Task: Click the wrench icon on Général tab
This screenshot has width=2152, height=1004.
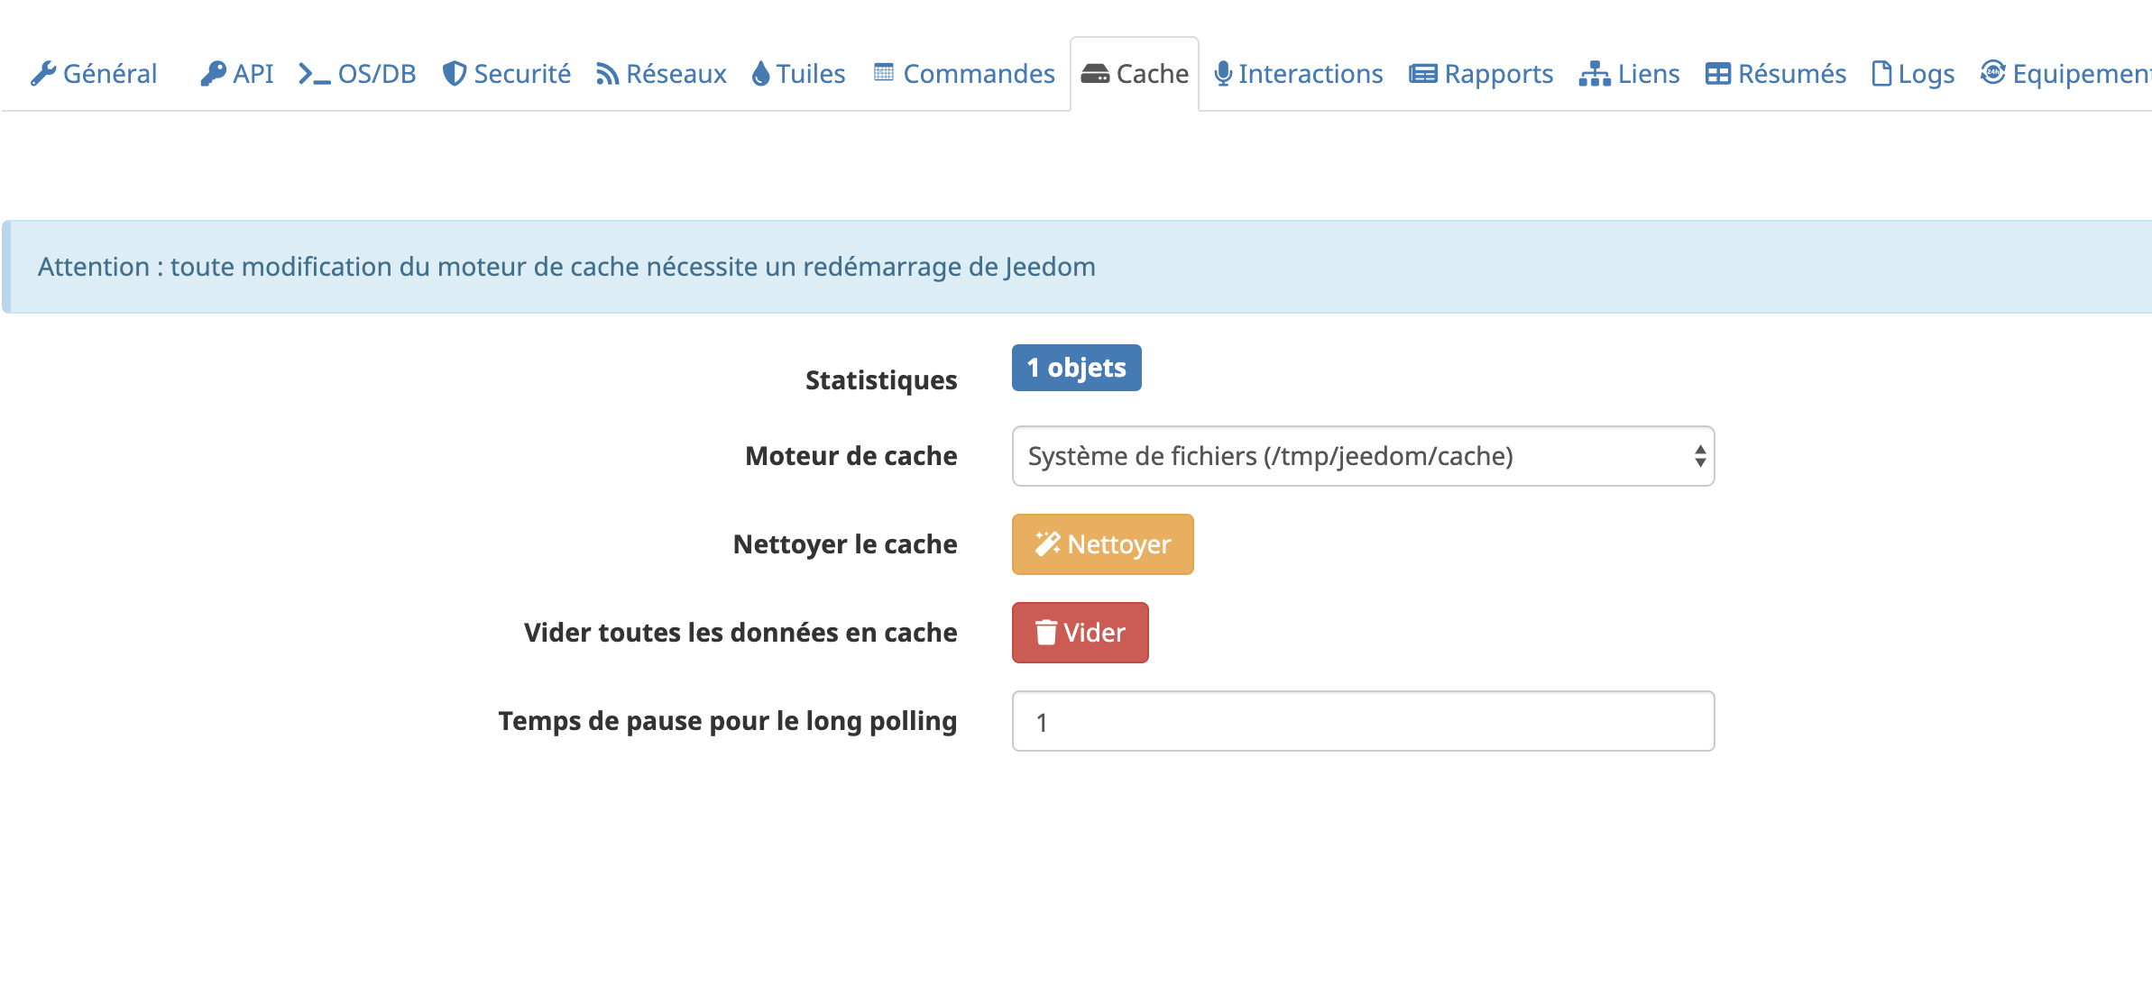Action: (x=43, y=74)
